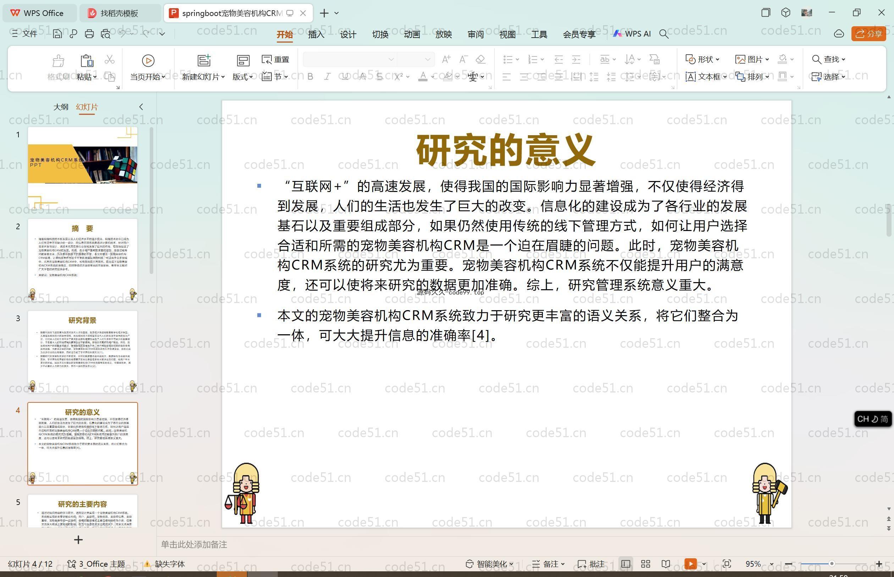Click the Increase Indent icon
Viewport: 894px width, 577px height.
(x=576, y=59)
